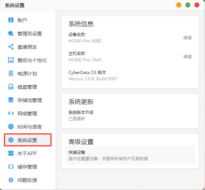Click the 抹掉设备 reset option
Viewport: 205px width, 190px height.
(x=130, y=155)
